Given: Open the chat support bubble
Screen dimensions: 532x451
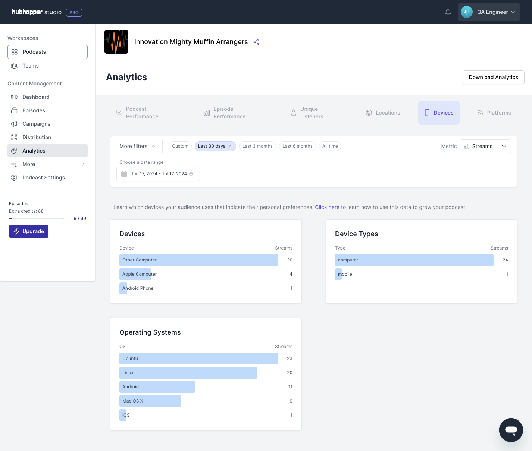Looking at the screenshot, I should coord(511,430).
